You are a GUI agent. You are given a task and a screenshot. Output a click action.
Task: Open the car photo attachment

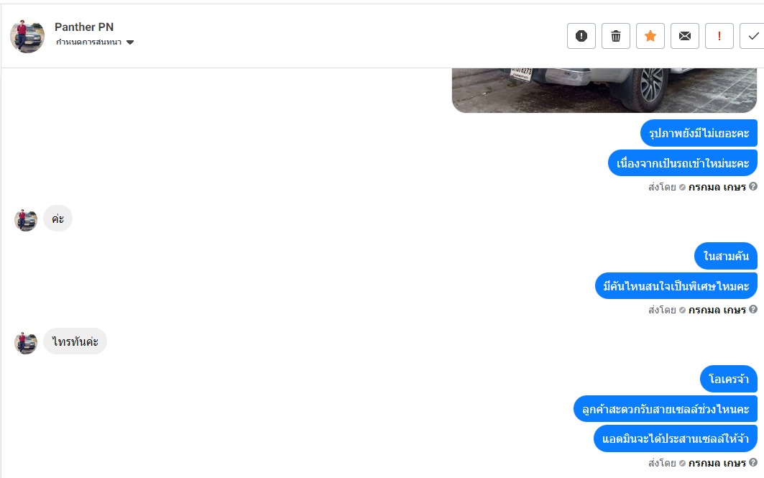tap(604, 91)
